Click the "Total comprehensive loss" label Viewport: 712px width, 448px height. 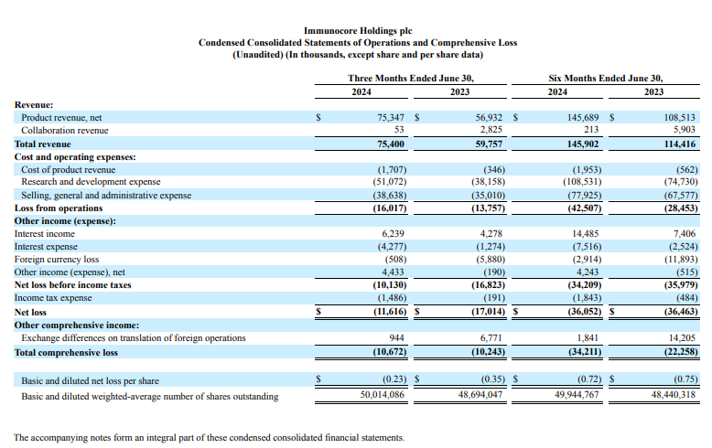coord(66,353)
